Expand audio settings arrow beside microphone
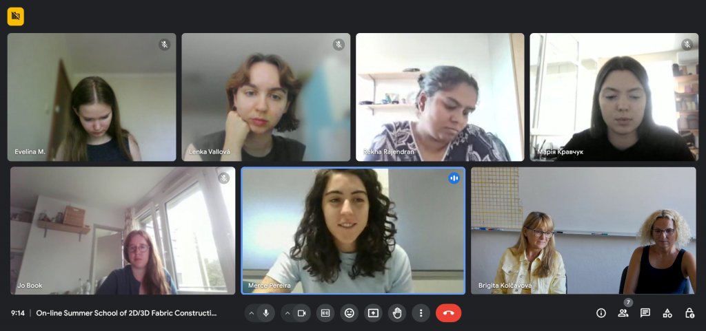 pyautogui.click(x=251, y=313)
